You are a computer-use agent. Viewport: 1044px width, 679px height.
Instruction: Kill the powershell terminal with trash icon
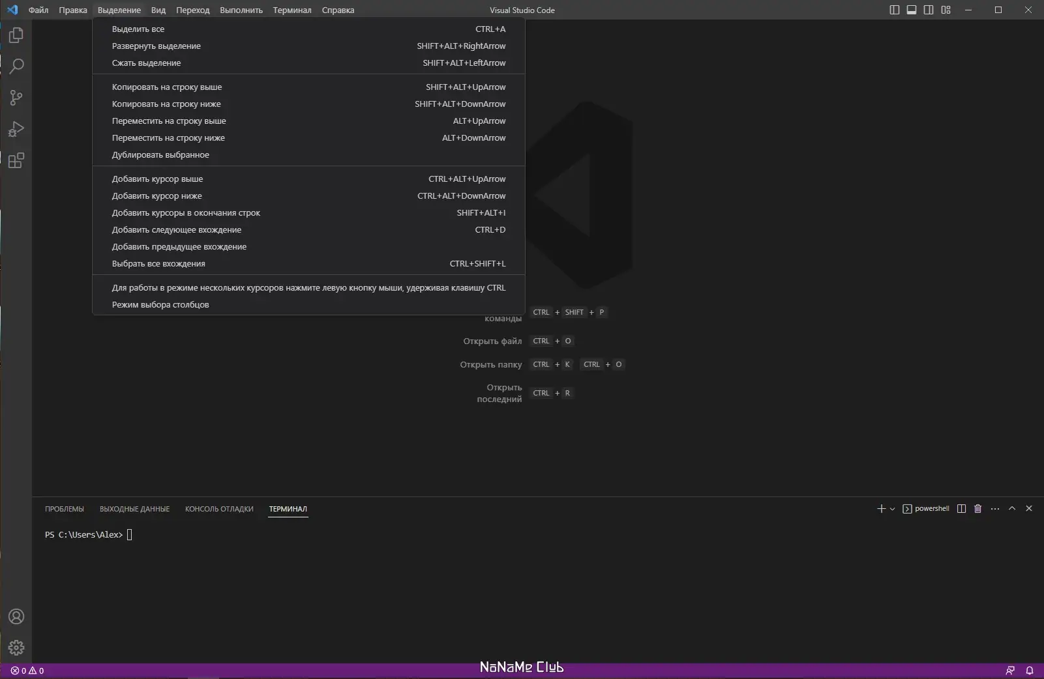pyautogui.click(x=976, y=509)
